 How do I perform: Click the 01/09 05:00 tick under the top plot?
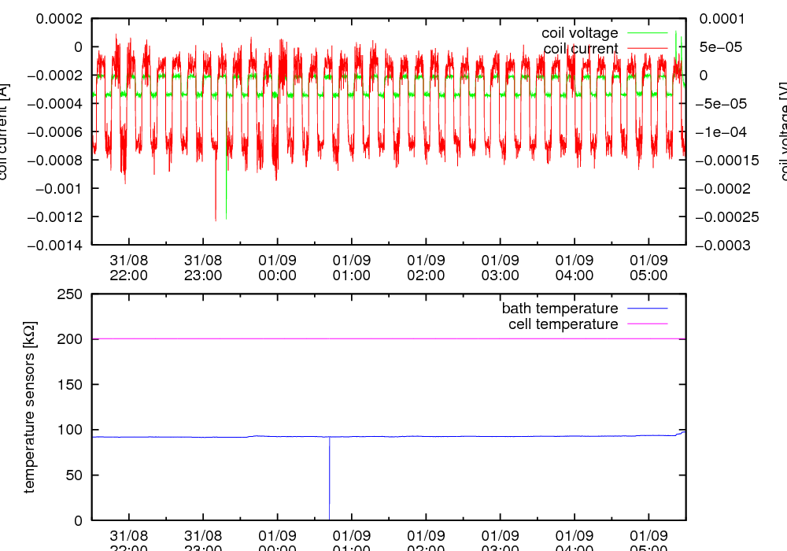(648, 268)
